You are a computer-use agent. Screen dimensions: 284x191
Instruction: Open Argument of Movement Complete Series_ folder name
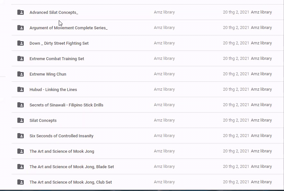point(68,28)
